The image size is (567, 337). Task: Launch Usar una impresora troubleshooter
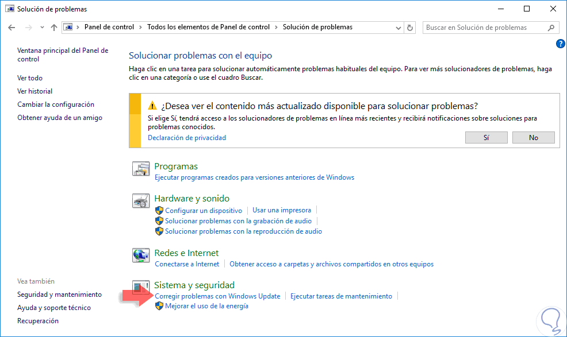[x=282, y=210]
